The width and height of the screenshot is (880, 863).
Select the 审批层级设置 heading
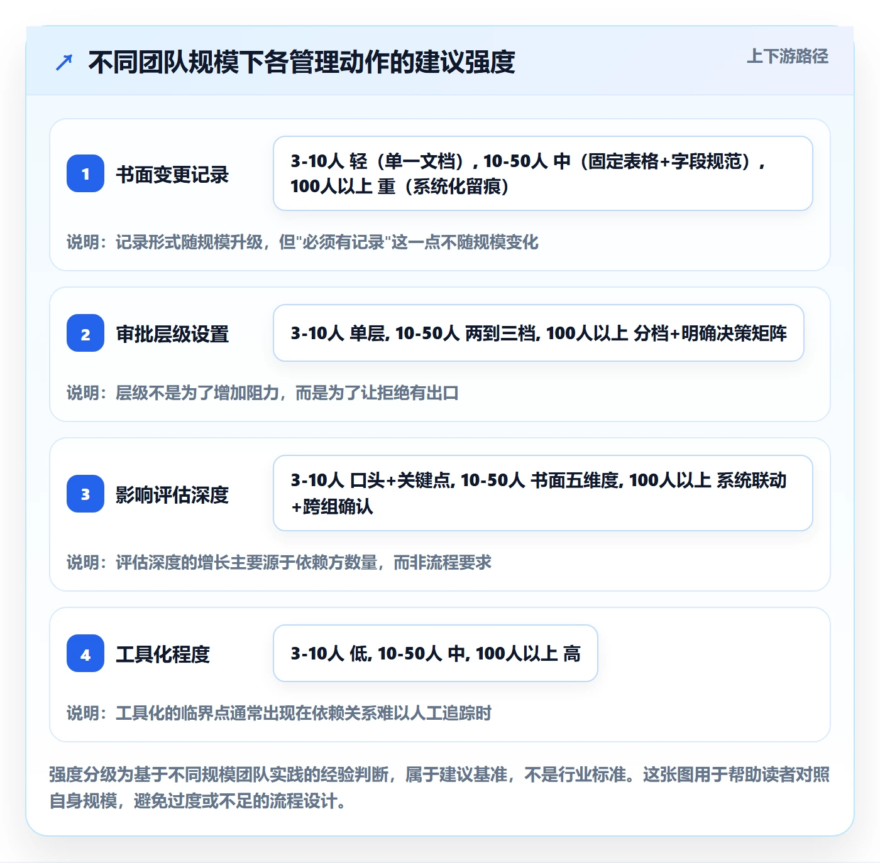click(172, 334)
